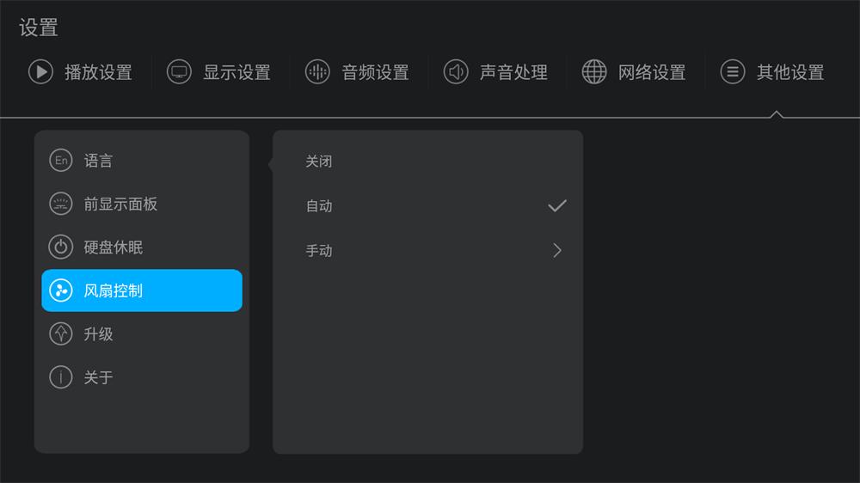This screenshot has height=483, width=860.
Task: Open the 播放设置 tab
Action: pos(81,72)
